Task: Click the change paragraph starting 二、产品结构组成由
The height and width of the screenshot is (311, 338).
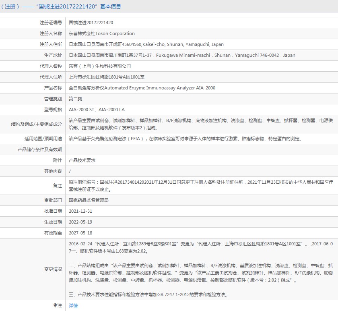Action: [201, 273]
